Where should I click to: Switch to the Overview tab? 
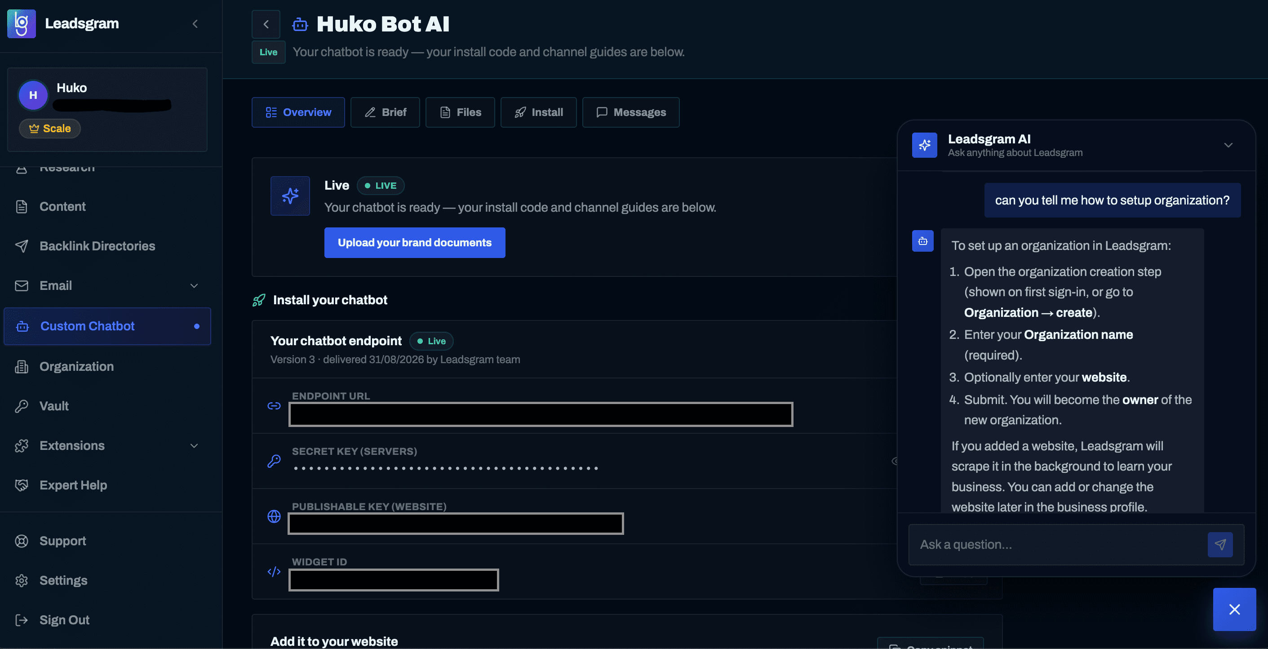298,112
